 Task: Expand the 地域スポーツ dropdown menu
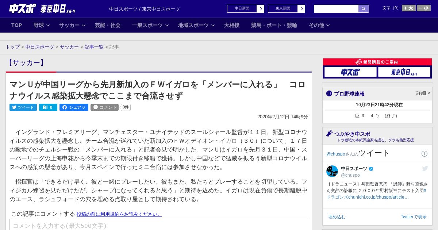(x=196, y=25)
